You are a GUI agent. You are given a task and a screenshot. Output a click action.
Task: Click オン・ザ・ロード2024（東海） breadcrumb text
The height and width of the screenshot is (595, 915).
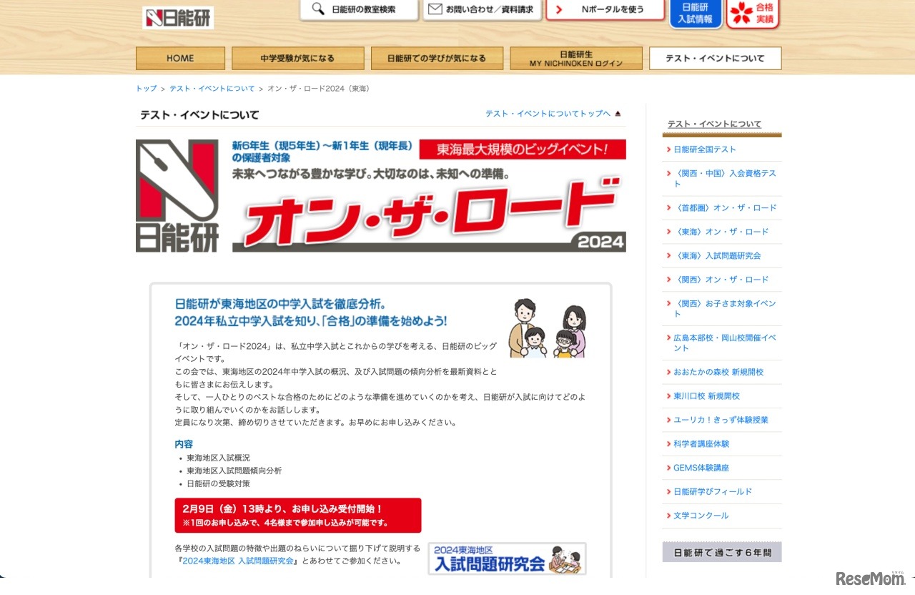(x=319, y=89)
